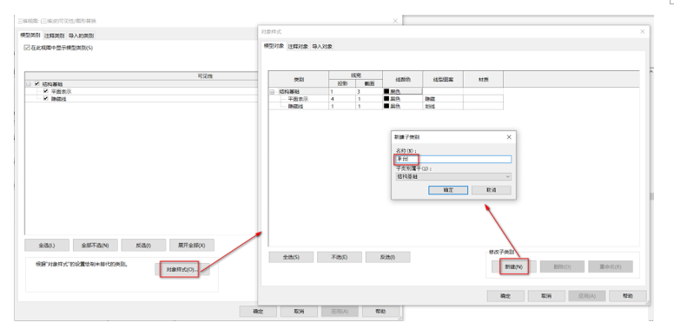Click 反选(I) button in visibility dialog
The width and height of the screenshot is (674, 329).
pyautogui.click(x=143, y=246)
